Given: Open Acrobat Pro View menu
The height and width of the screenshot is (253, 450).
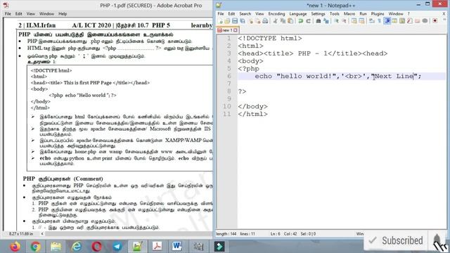Looking at the screenshot, I should pyautogui.click(x=31, y=14).
